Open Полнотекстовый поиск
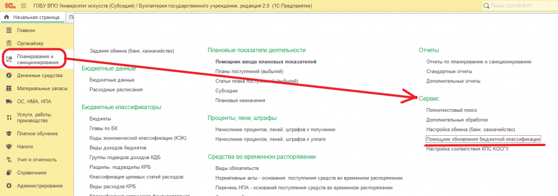 point(452,110)
